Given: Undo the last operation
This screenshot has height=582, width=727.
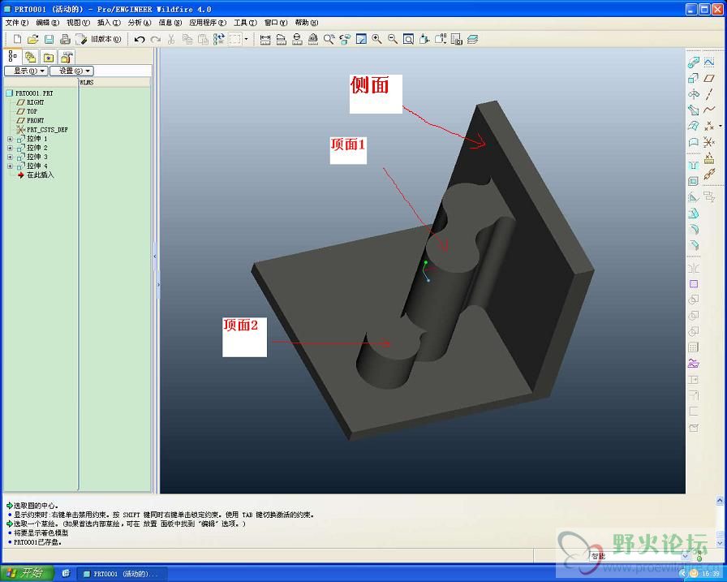Looking at the screenshot, I should point(139,40).
